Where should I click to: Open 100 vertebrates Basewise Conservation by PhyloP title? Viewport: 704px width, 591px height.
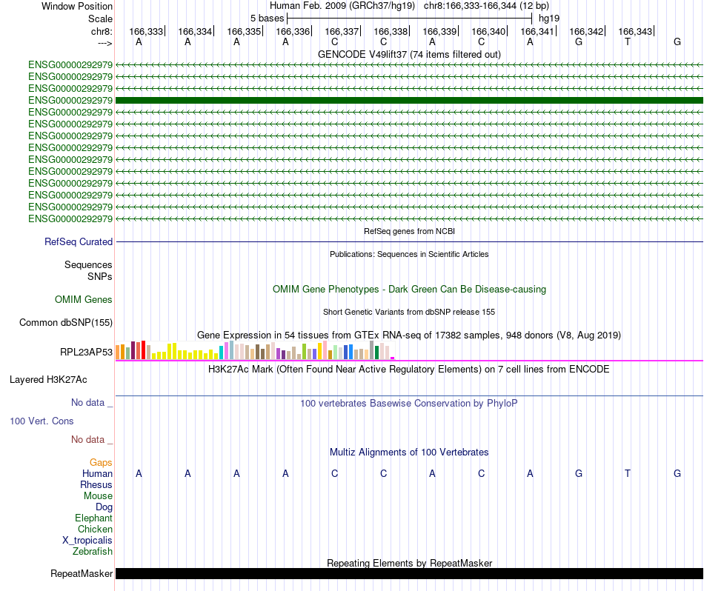click(x=409, y=404)
